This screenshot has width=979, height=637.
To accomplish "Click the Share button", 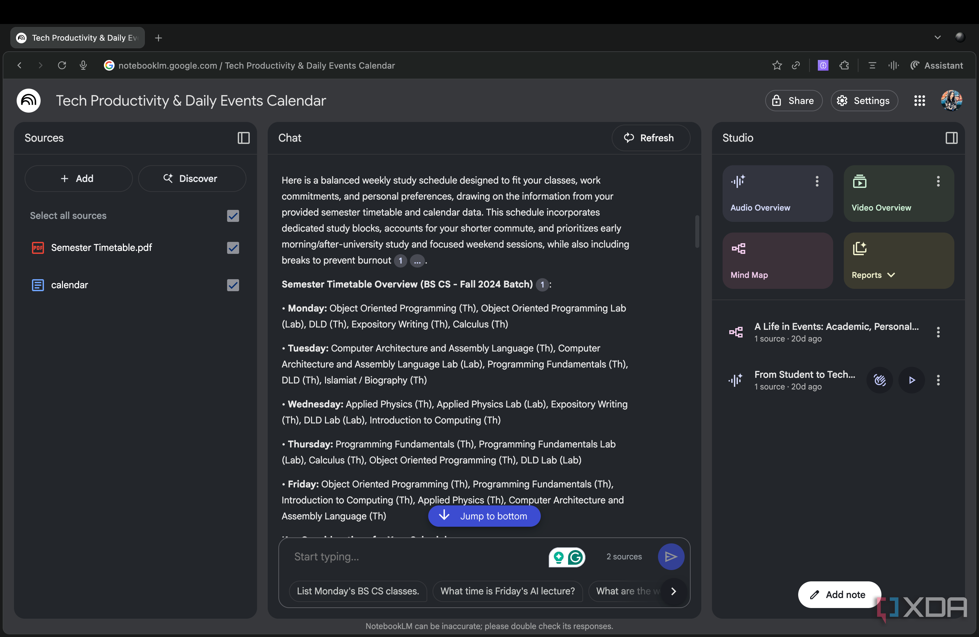I will coord(794,100).
